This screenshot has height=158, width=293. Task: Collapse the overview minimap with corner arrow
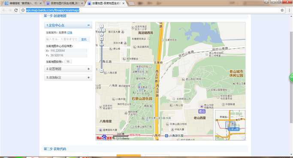[244, 139]
